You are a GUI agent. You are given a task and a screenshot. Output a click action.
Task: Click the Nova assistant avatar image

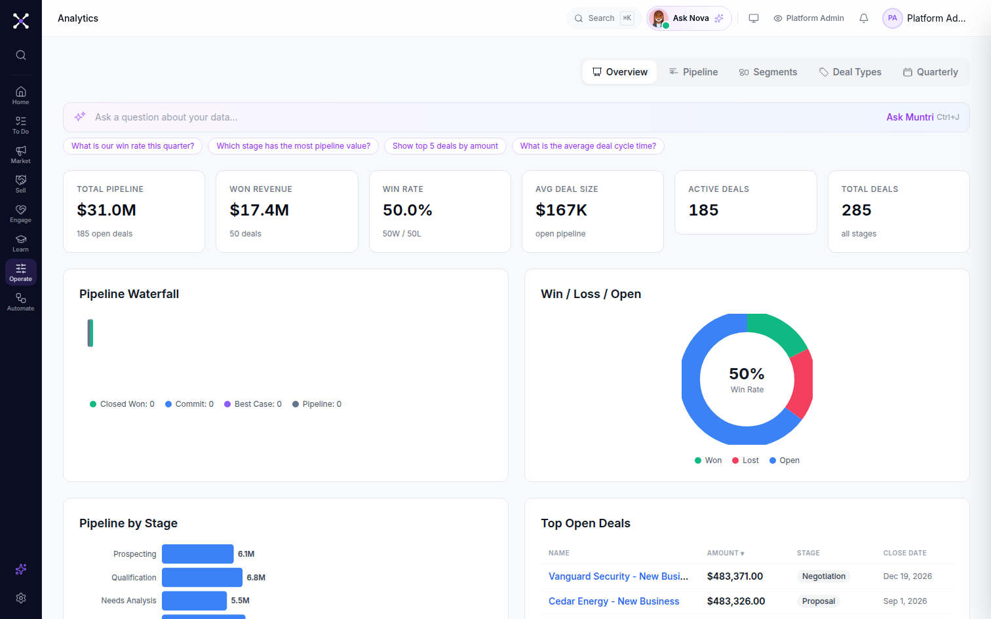click(x=659, y=18)
